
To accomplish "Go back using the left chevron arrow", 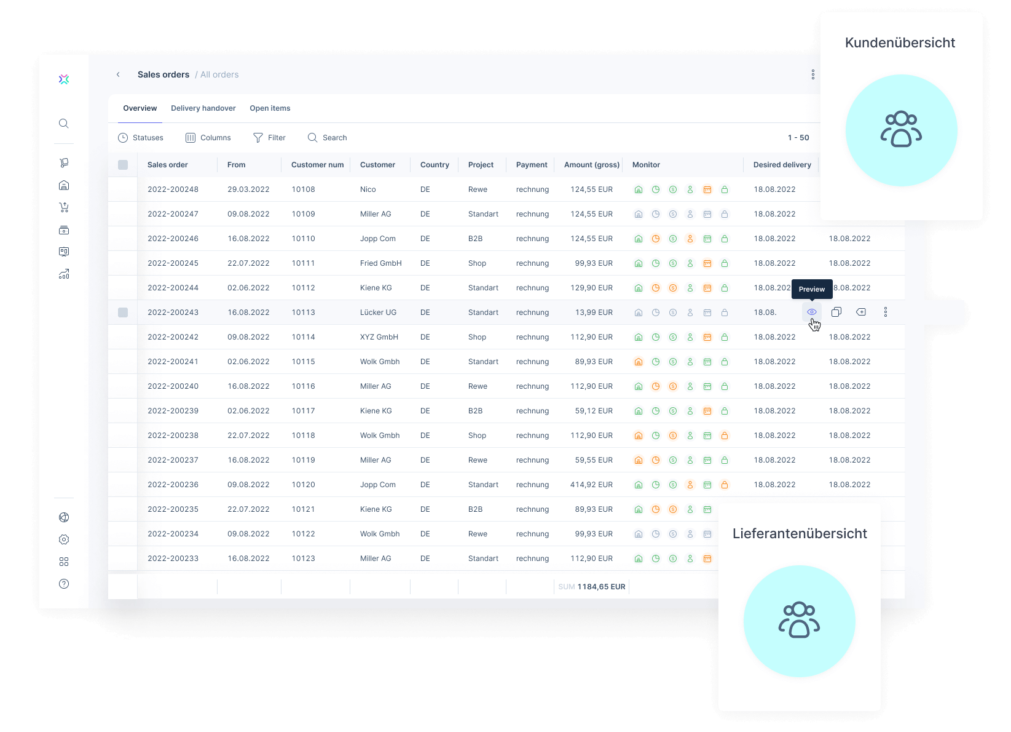I will click(x=118, y=74).
